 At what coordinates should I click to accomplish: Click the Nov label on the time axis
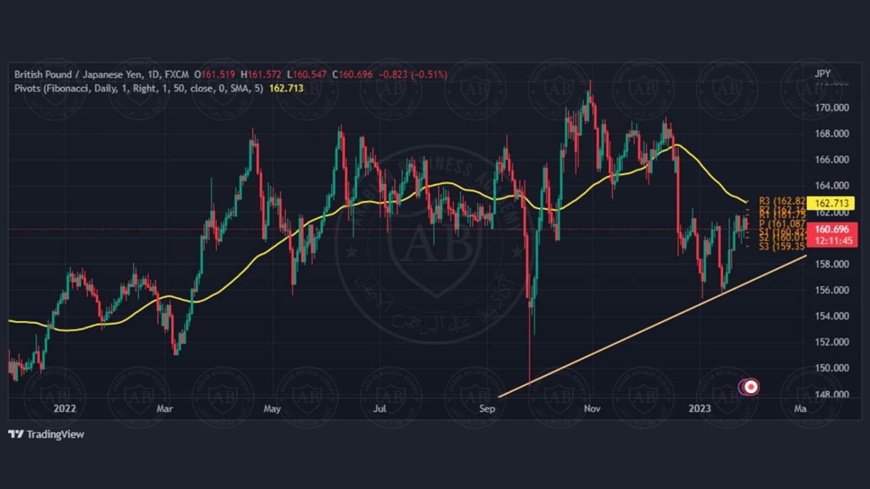[x=592, y=408]
